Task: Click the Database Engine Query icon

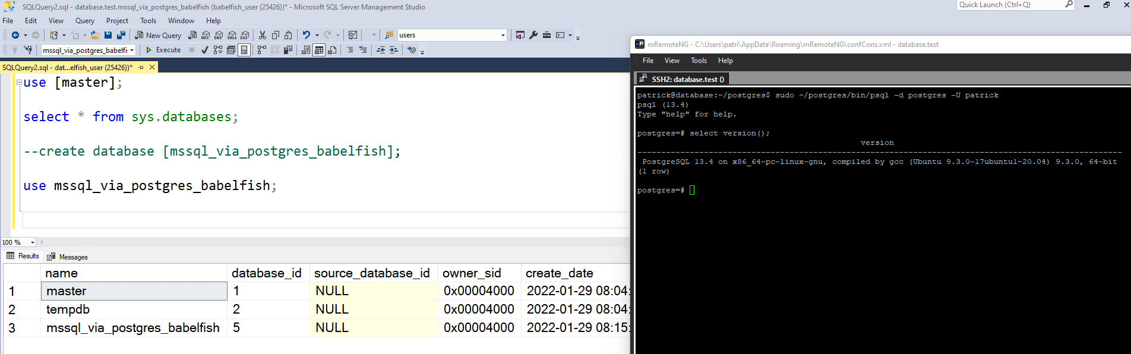Action: [192, 35]
